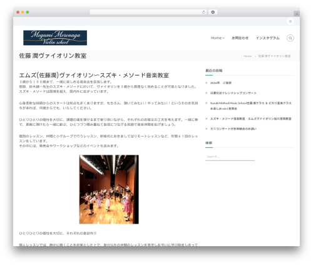Open the violin concert stage photo

(109, 189)
